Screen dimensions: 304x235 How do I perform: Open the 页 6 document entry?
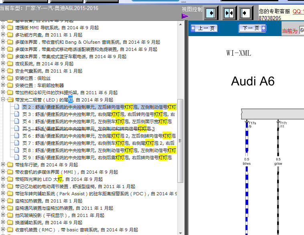[x=99, y=136]
